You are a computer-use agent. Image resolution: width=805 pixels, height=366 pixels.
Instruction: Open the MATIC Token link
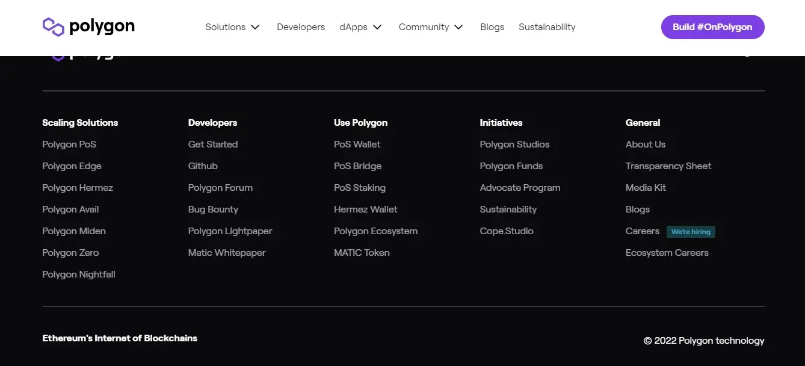tap(362, 253)
